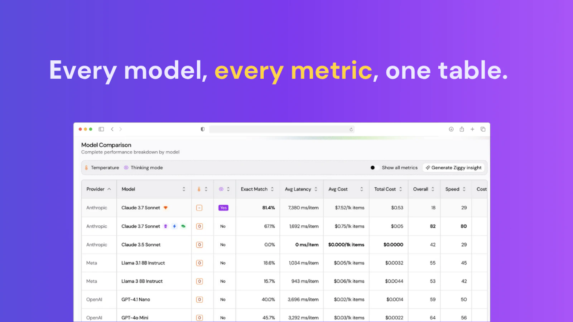Screen dimensions: 573x322
Task: Click the brain icon in the thinking mode column header
Action: (x=222, y=189)
